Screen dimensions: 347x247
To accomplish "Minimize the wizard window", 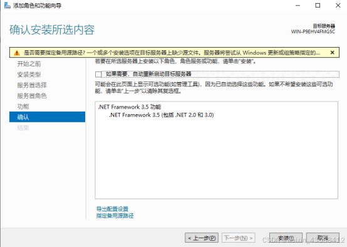I will pyautogui.click(x=298, y=5).
